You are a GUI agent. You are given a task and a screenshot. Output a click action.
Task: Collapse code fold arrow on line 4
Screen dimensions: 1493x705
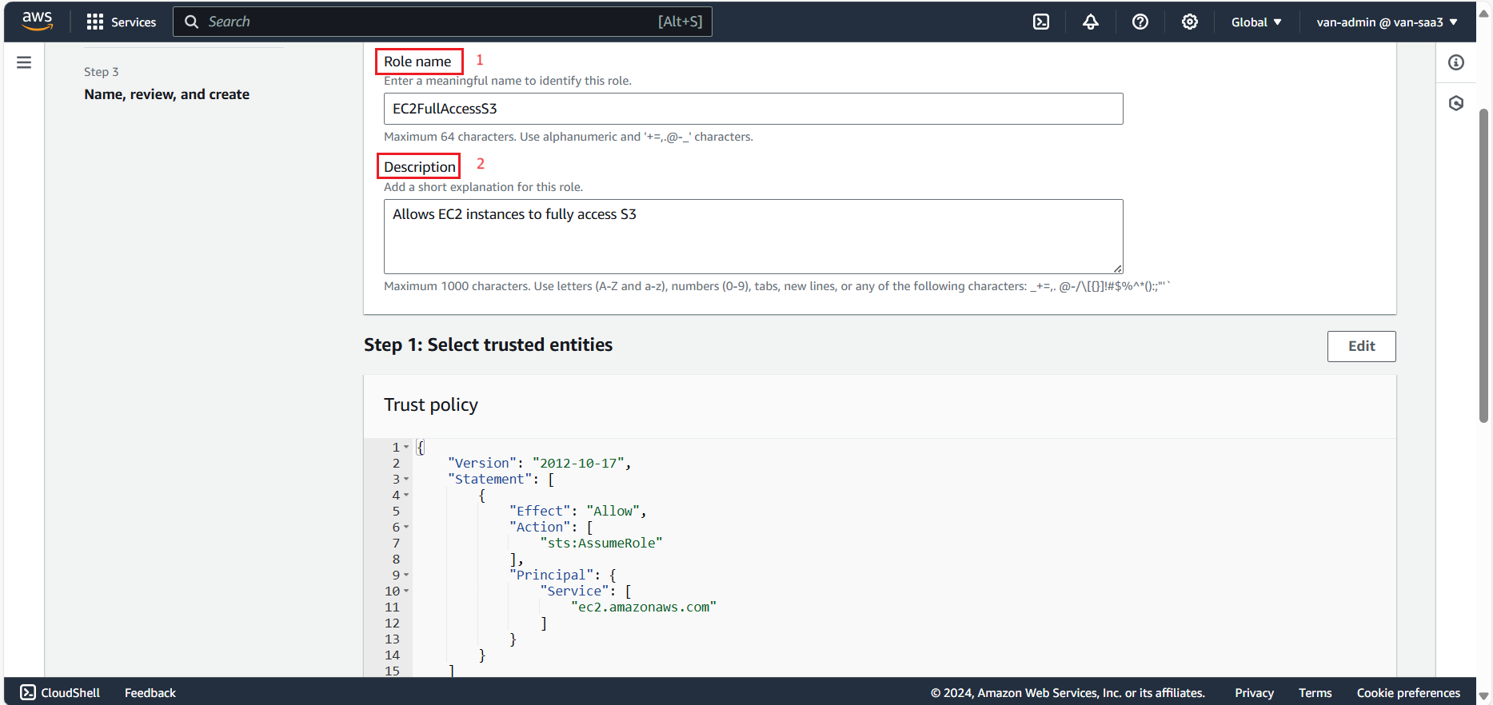tap(406, 495)
